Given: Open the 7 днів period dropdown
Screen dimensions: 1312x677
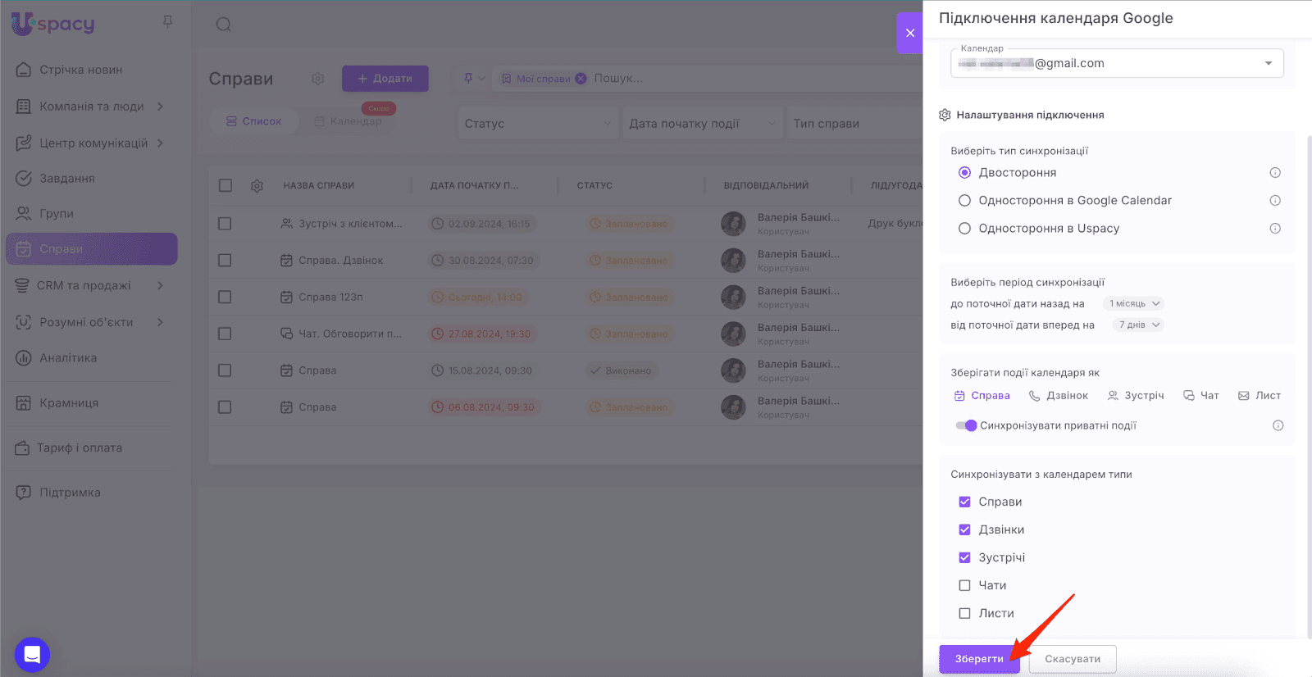Looking at the screenshot, I should point(1140,325).
